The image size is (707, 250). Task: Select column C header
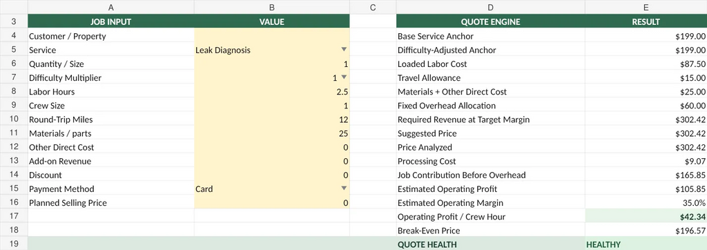[x=373, y=7]
